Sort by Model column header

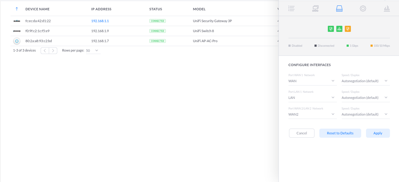(x=199, y=9)
